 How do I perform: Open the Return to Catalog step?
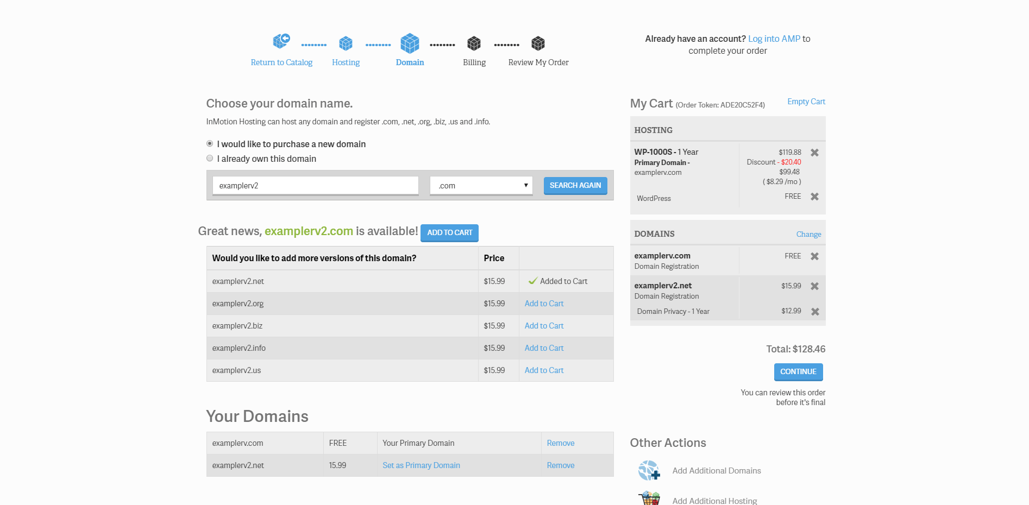281,62
